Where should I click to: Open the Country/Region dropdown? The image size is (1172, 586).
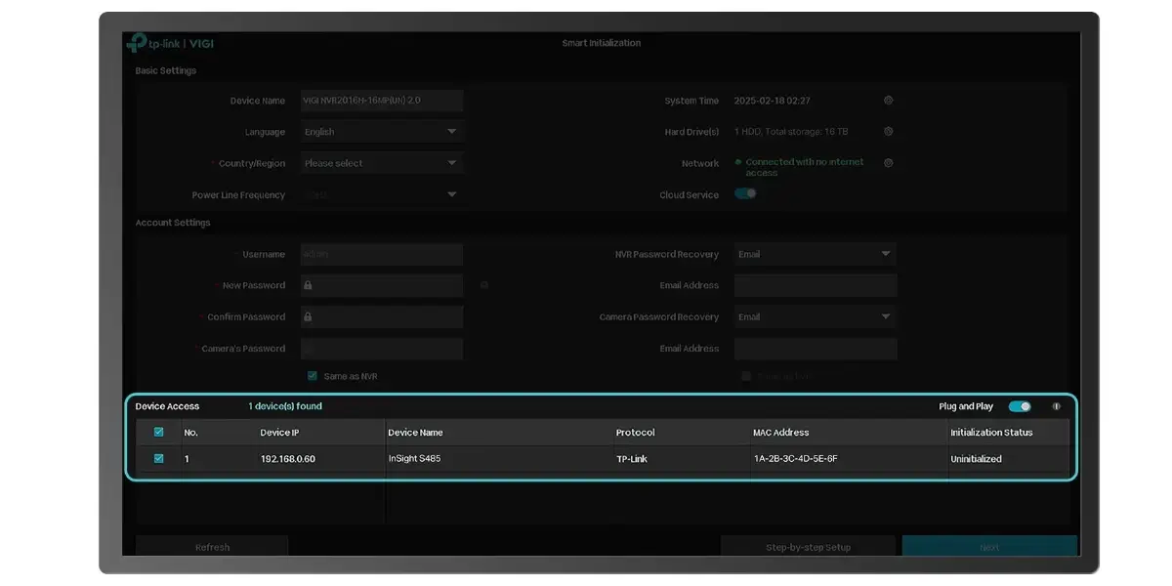382,163
